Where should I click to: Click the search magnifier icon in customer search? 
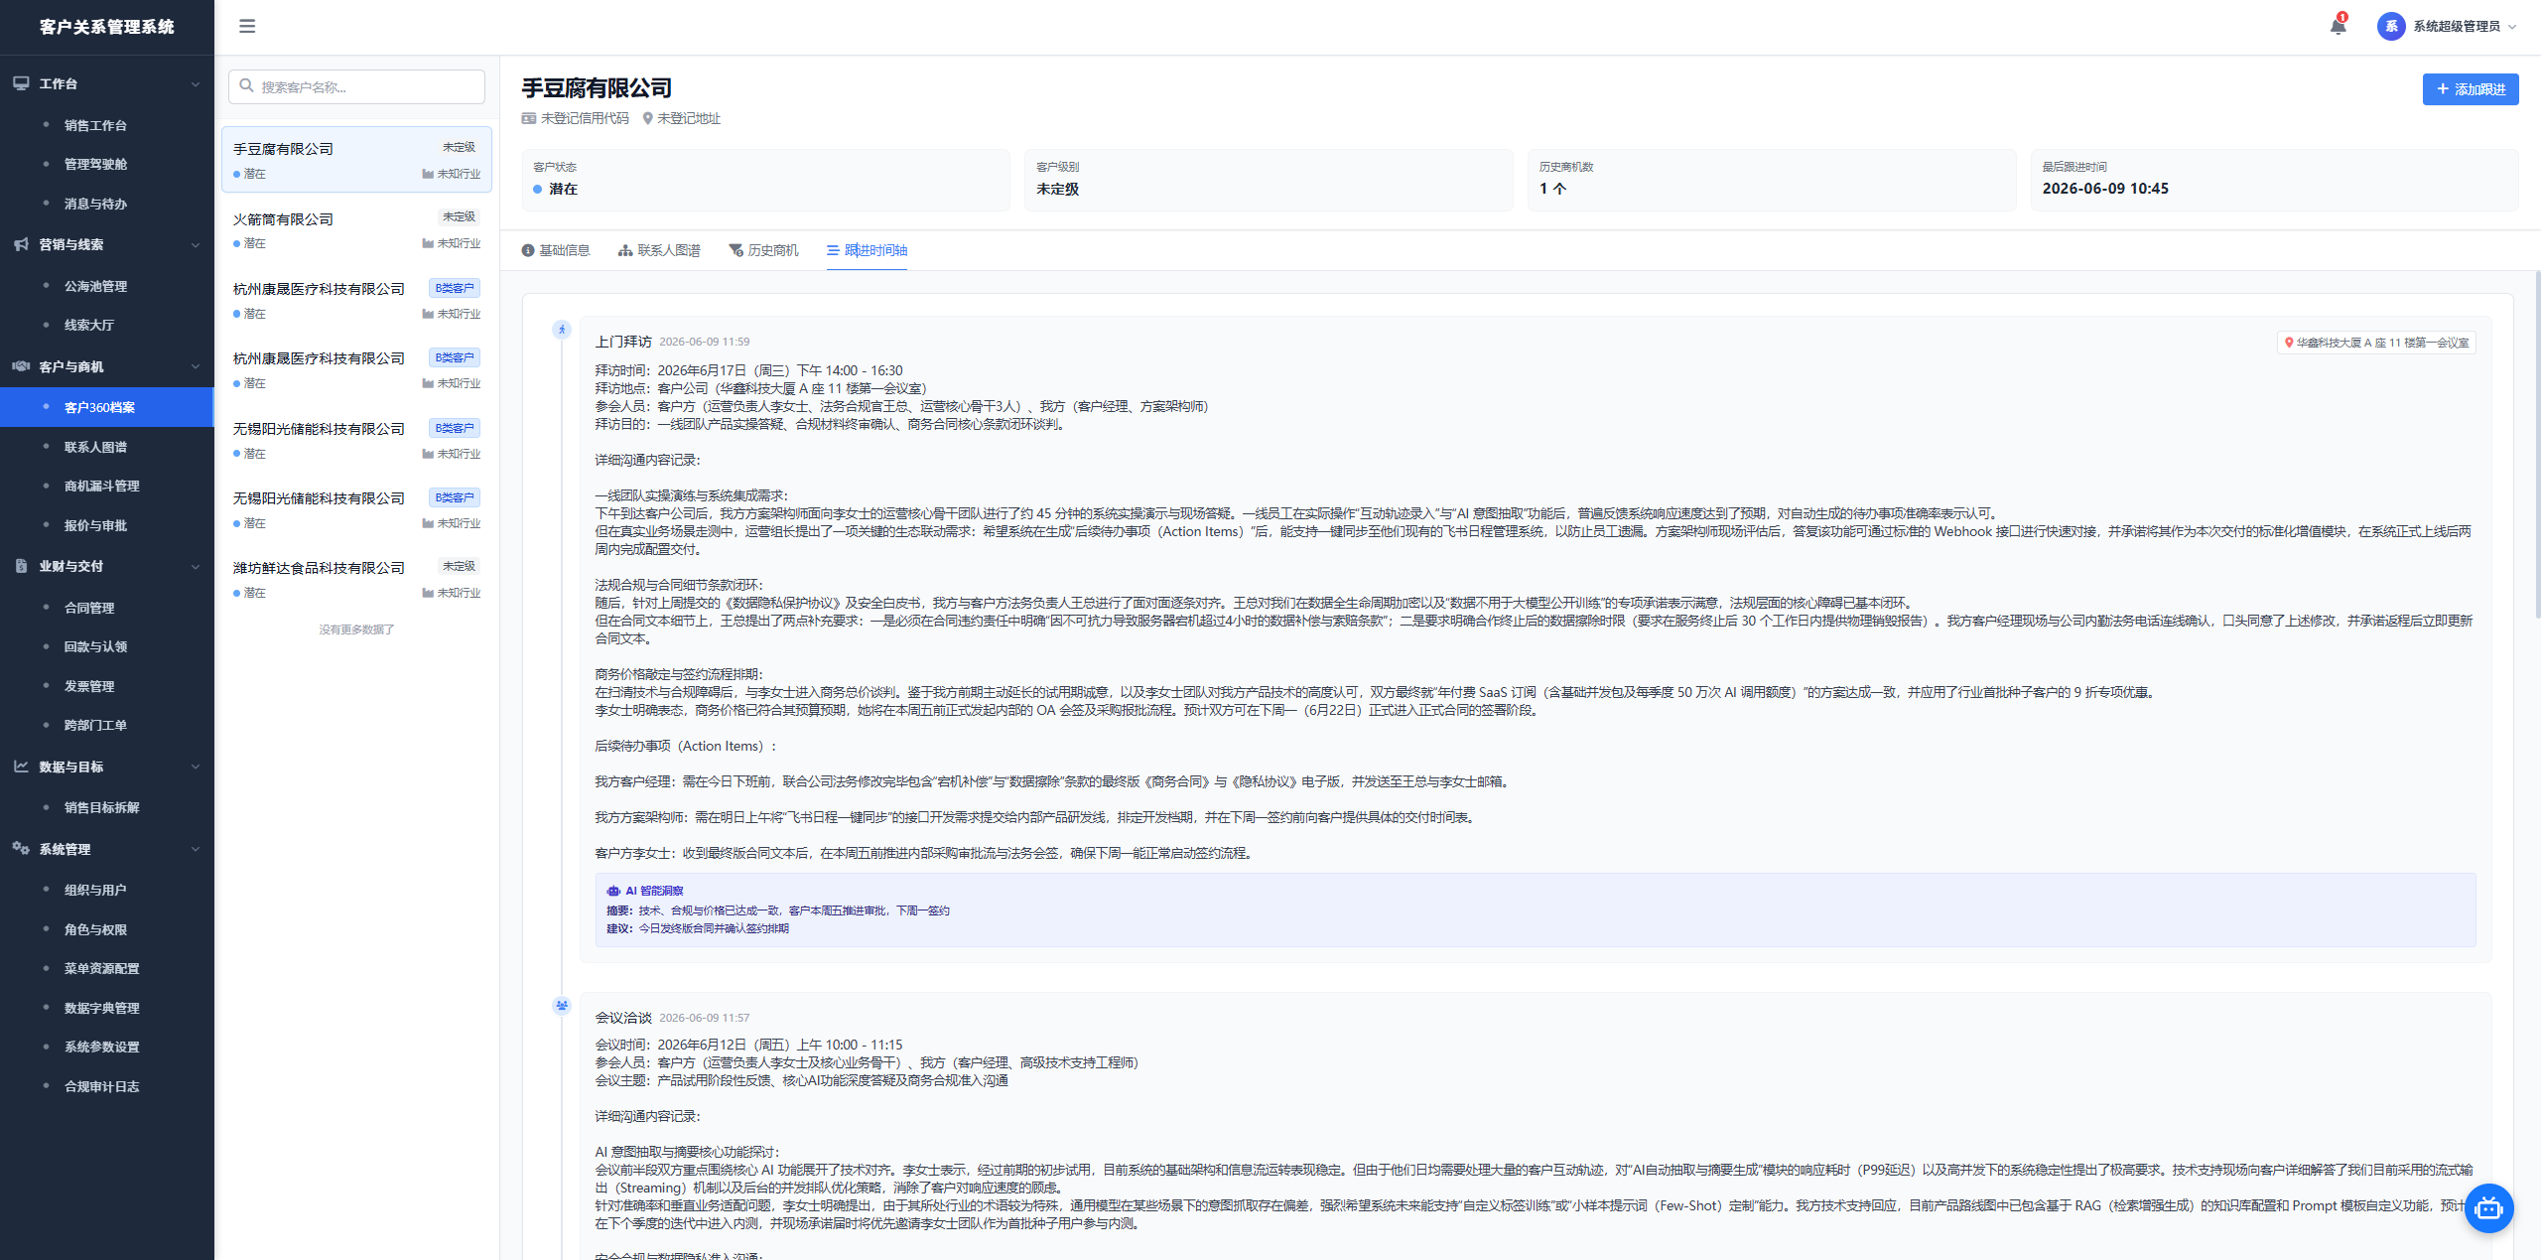(247, 86)
